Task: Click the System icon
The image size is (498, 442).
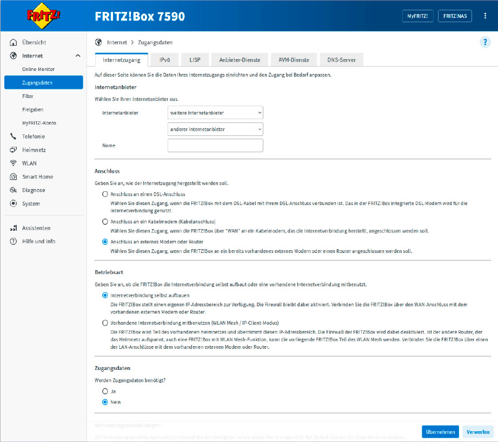Action: tap(14, 203)
